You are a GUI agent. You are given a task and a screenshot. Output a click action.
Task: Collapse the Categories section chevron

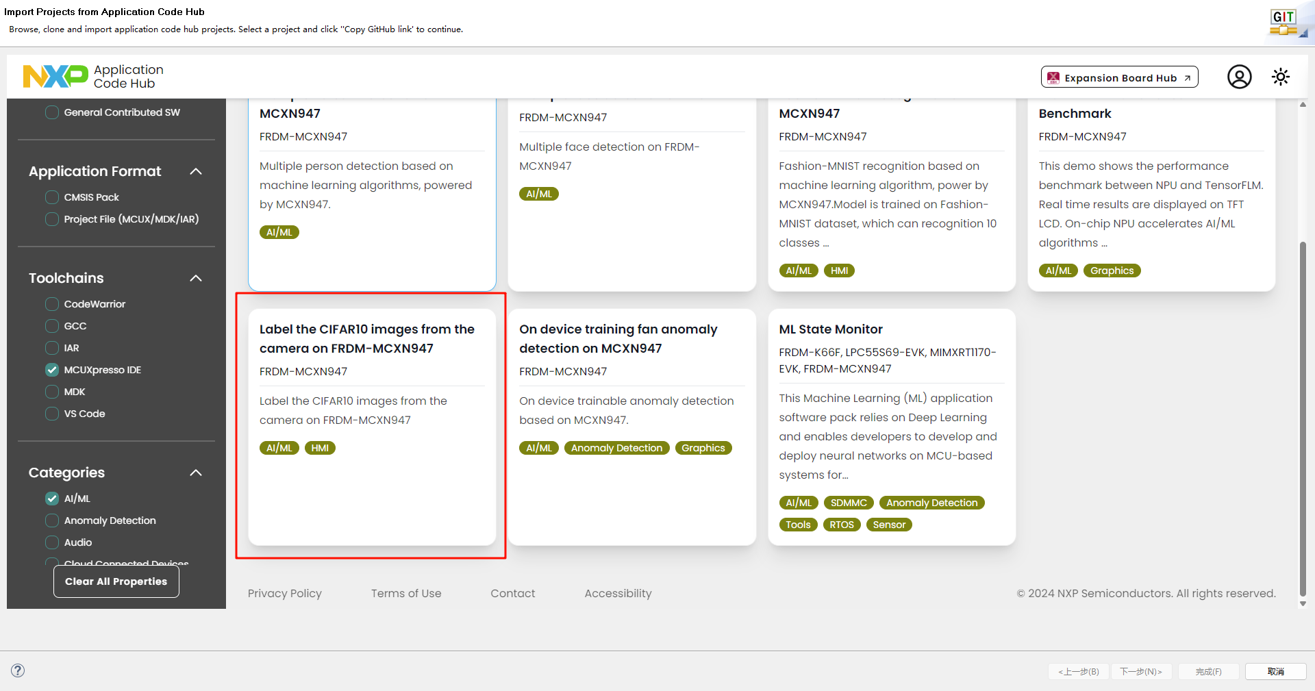196,473
